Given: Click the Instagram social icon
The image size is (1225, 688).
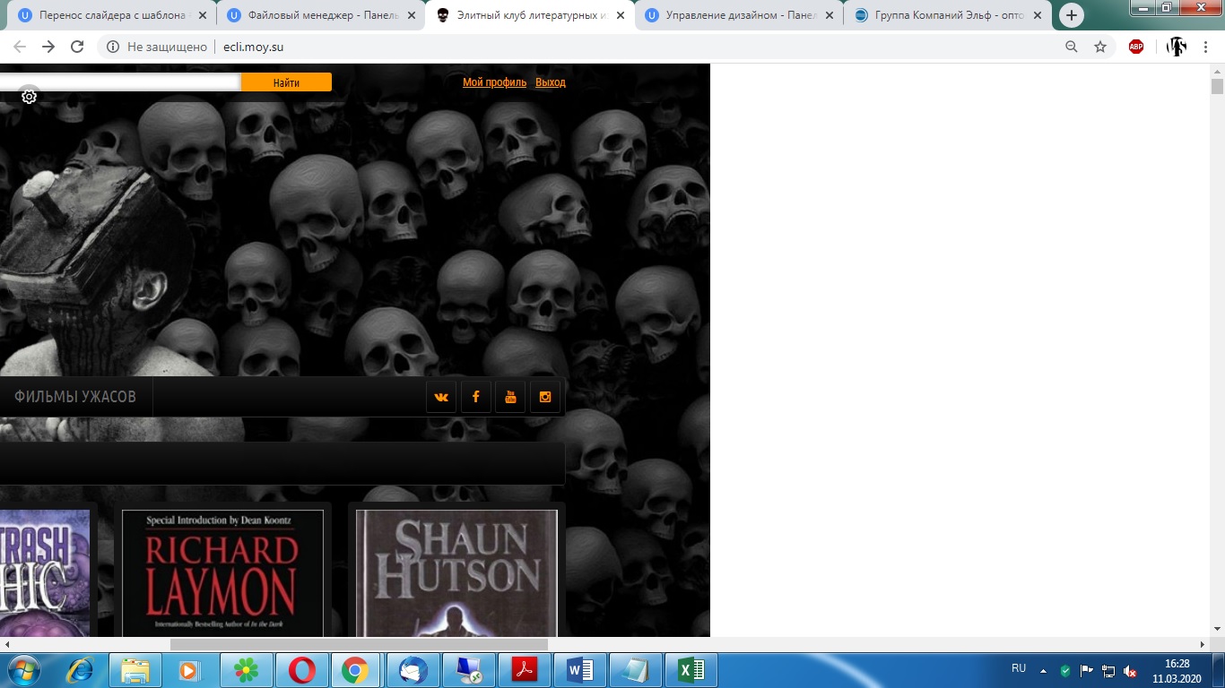Looking at the screenshot, I should point(545,397).
